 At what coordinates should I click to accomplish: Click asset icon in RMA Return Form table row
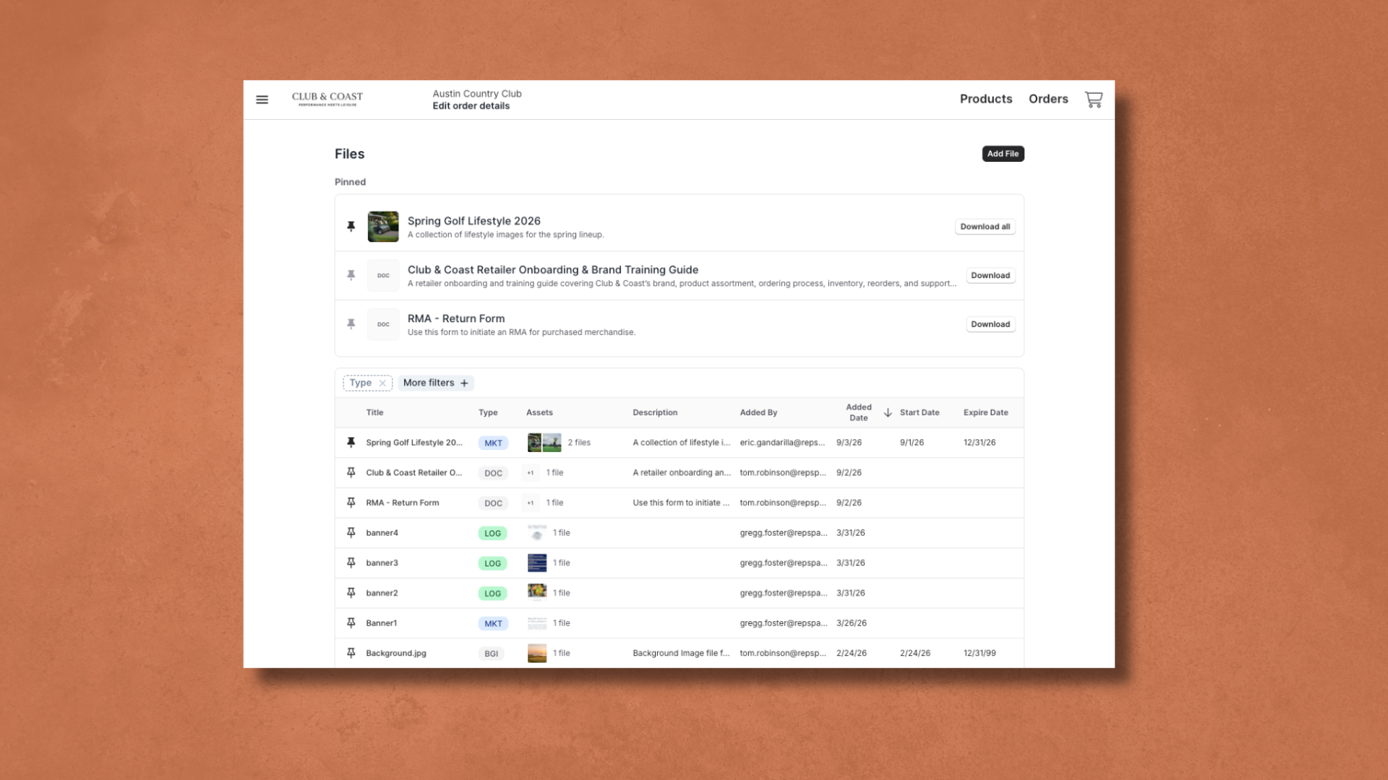[531, 503]
